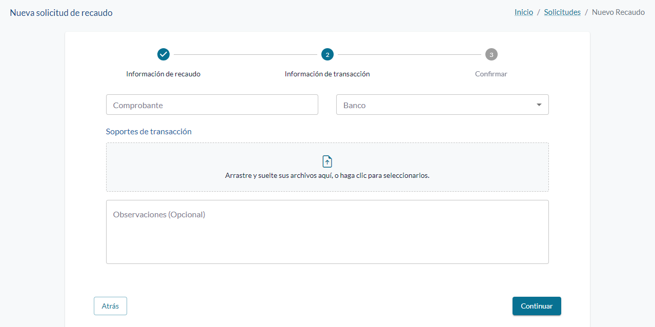Open the Solicitudes breadcrumb link
This screenshot has height=327, width=655.
(562, 12)
